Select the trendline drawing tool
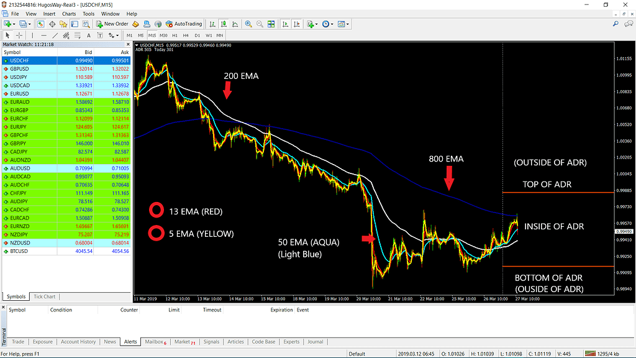Screen dimensions: 636x358 tap(56, 35)
